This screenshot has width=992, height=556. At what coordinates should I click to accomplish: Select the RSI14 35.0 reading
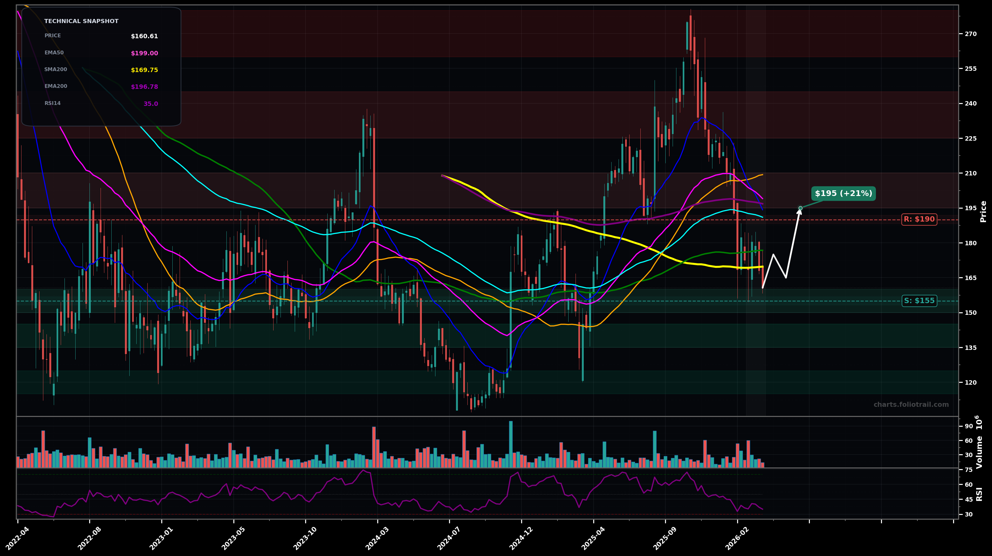click(x=150, y=103)
